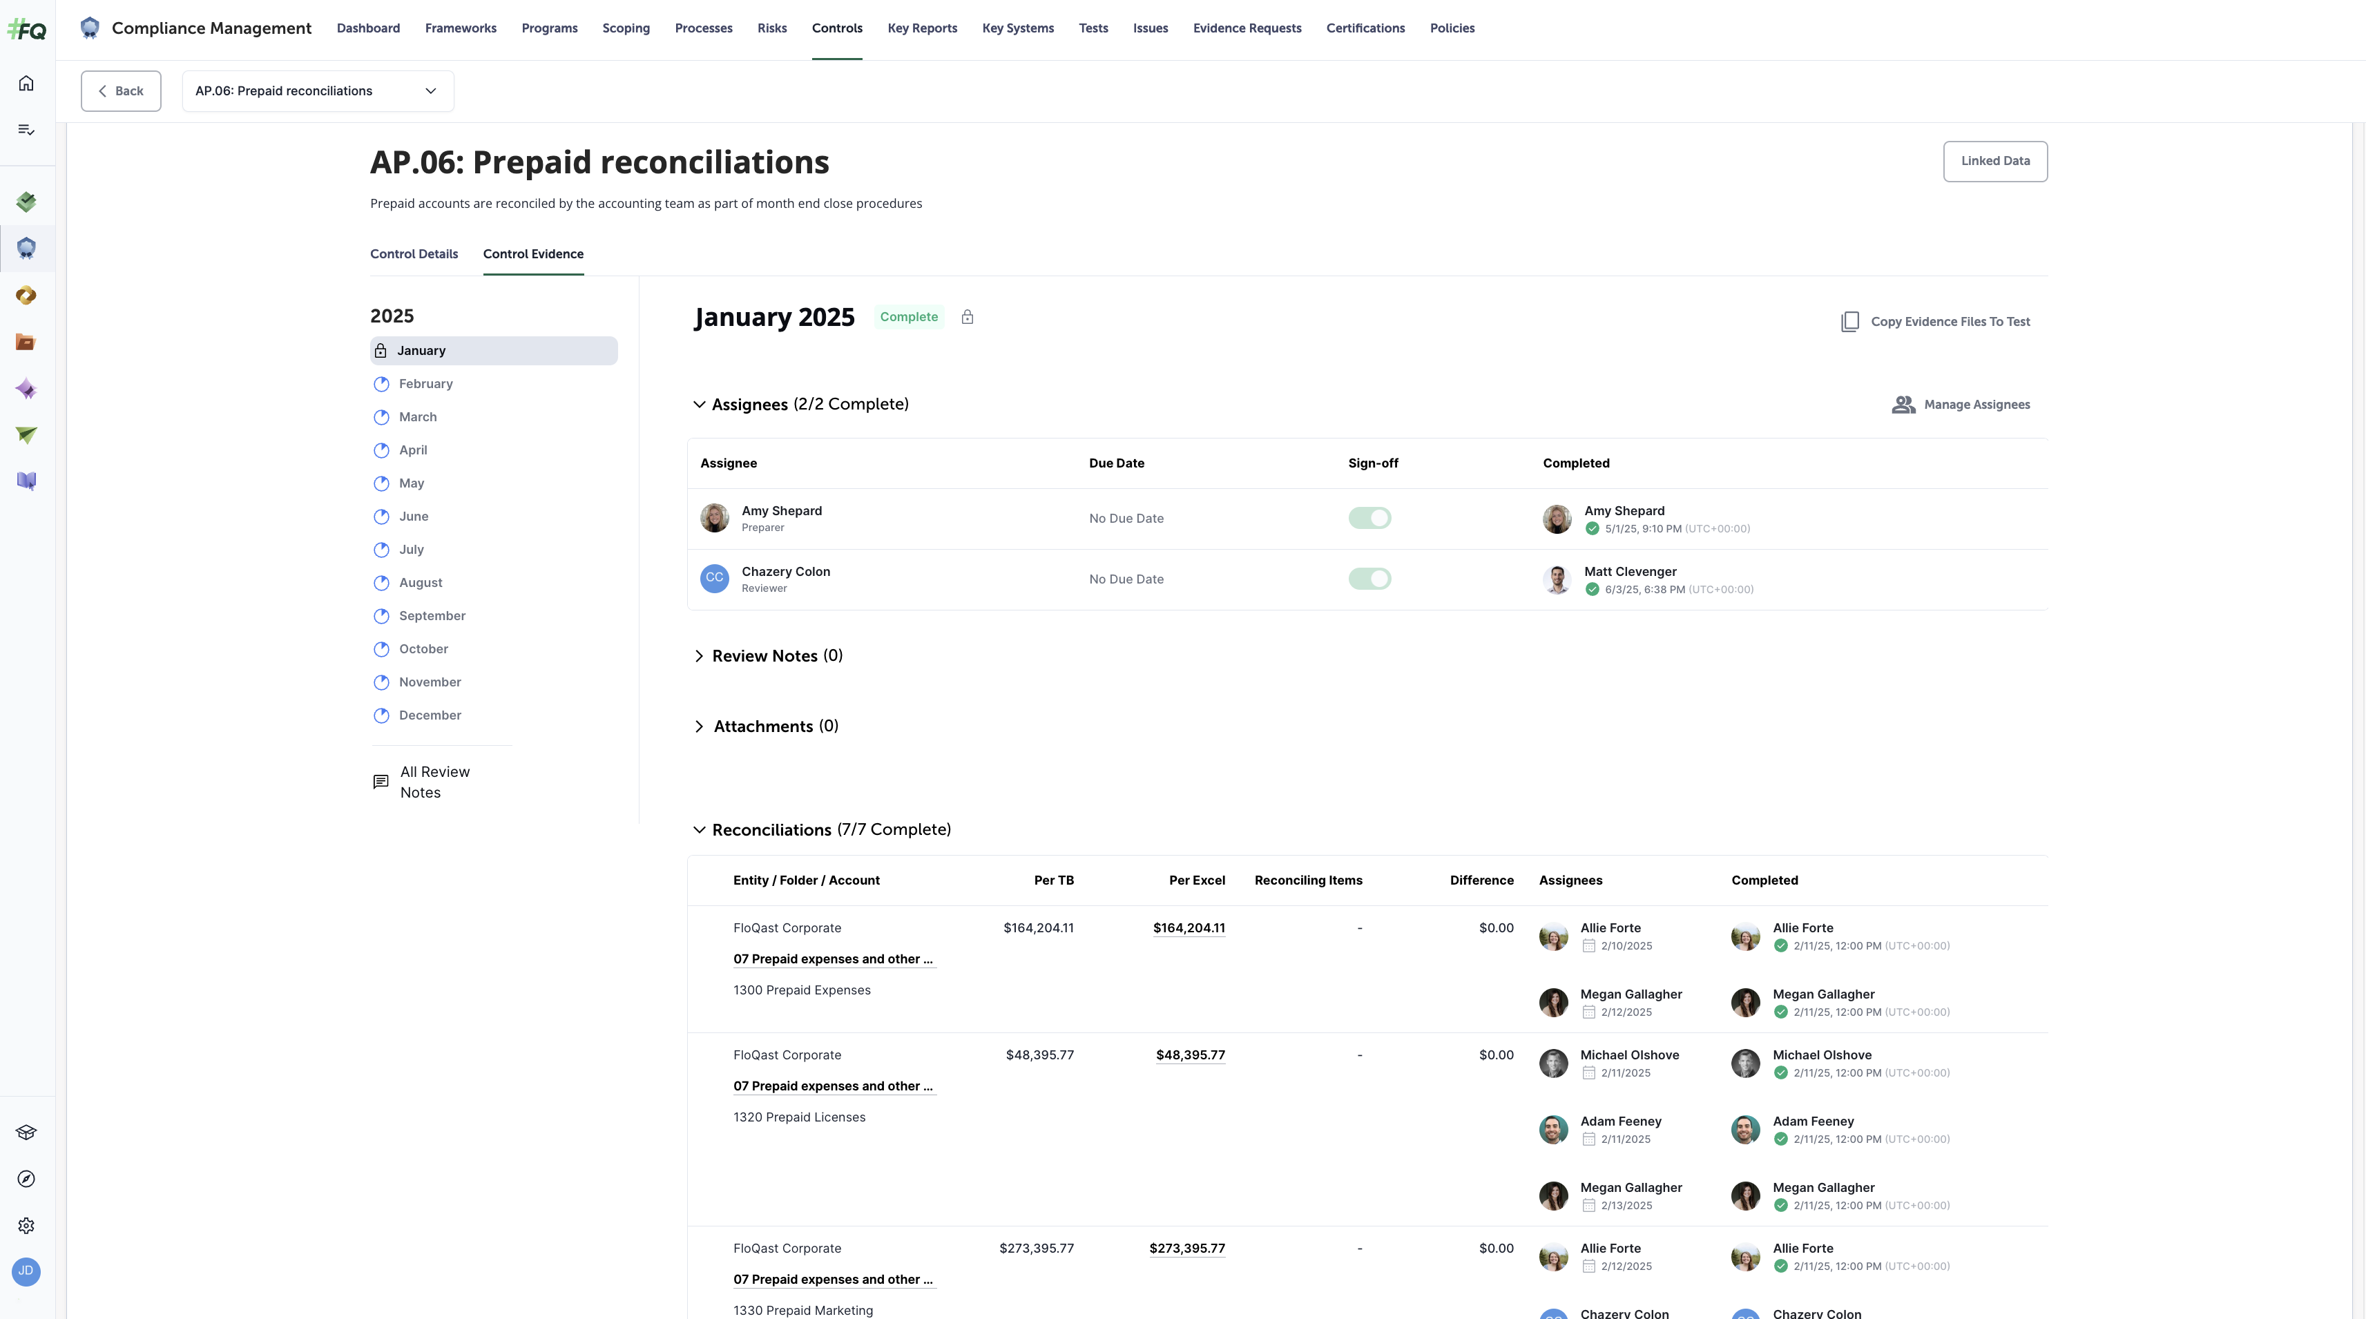The height and width of the screenshot is (1319, 2366).
Task: Expand the Review Notes section
Action: (x=699, y=655)
